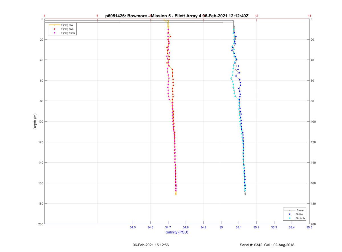Screen dimensions: 342x252
Task: Click left depth axis tick 80
Action: pyautogui.click(x=41, y=101)
